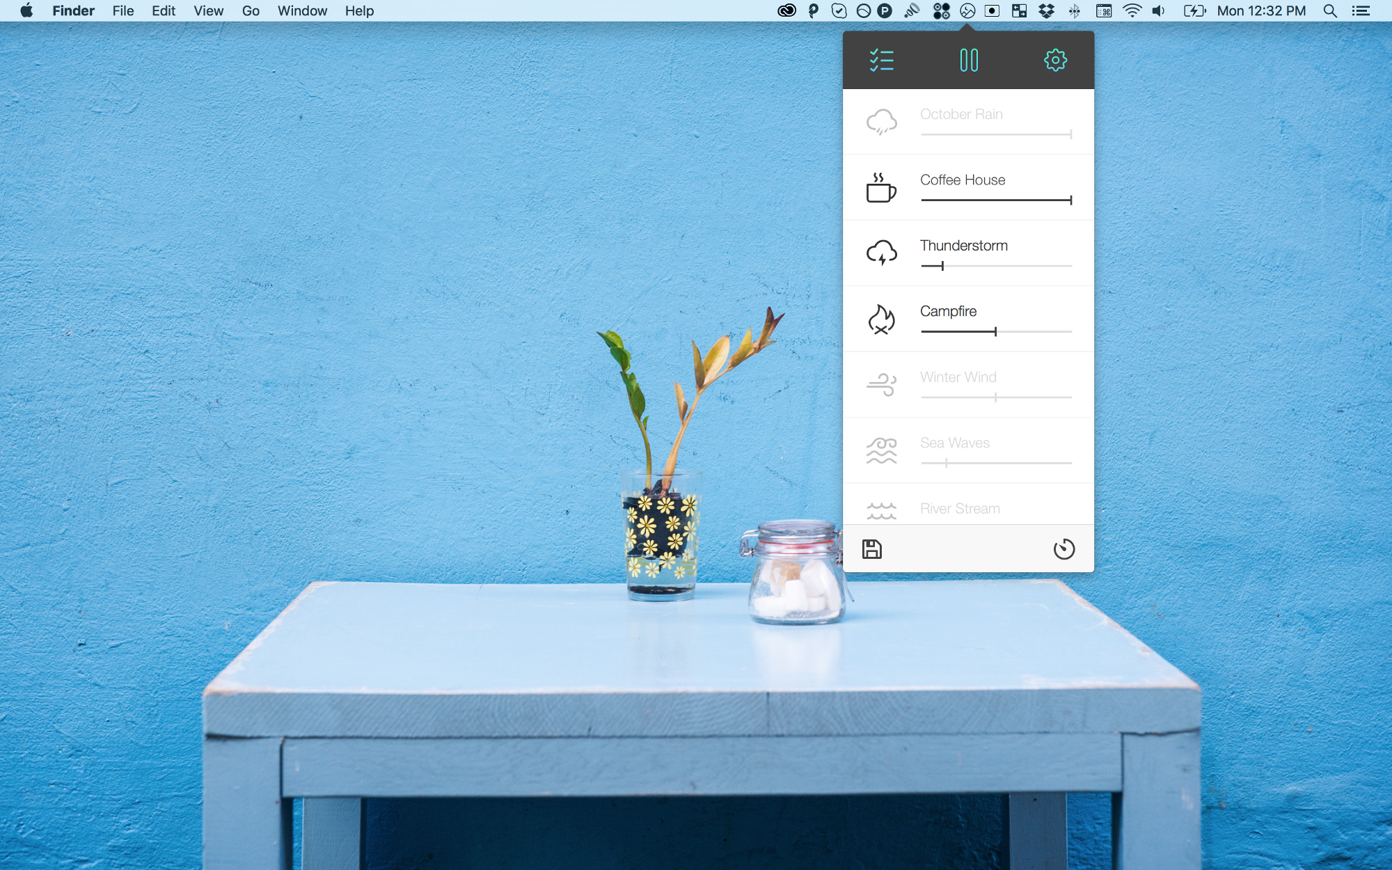Image resolution: width=1392 pixels, height=870 pixels.
Task: Toggle the Coffee House cup icon
Action: point(881,188)
